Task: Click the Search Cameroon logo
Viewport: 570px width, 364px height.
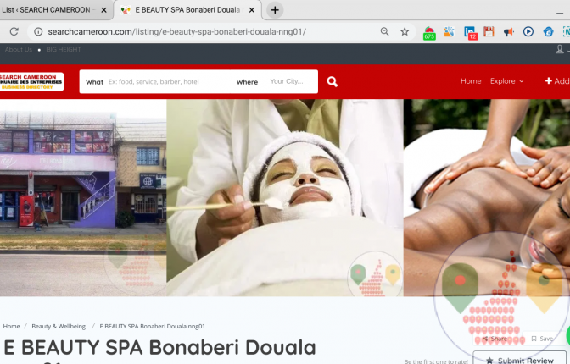Action: click(x=31, y=81)
